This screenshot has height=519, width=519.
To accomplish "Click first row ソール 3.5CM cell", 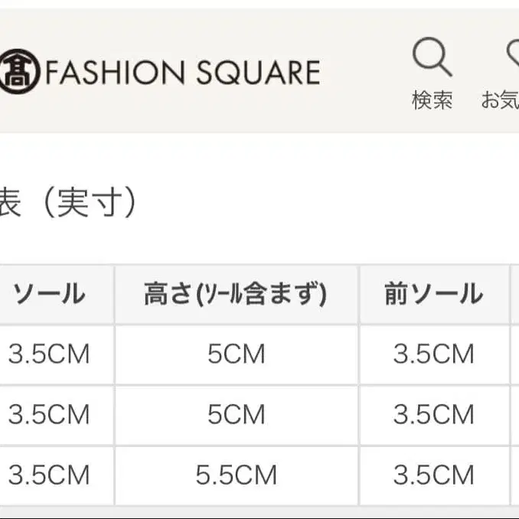I will pyautogui.click(x=49, y=354).
